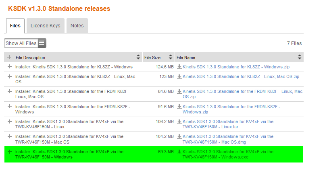Open the list menu icon beside Show All Files
Image resolution: width=325 pixels, height=181 pixels.
click(x=42, y=43)
